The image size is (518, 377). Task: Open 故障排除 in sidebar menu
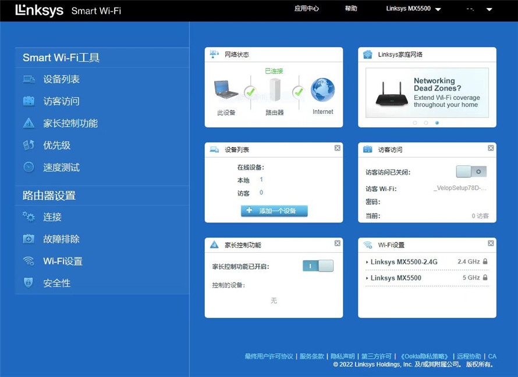coord(62,239)
